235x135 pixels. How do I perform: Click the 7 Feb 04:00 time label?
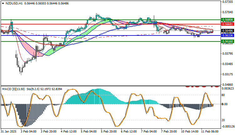point(149,132)
